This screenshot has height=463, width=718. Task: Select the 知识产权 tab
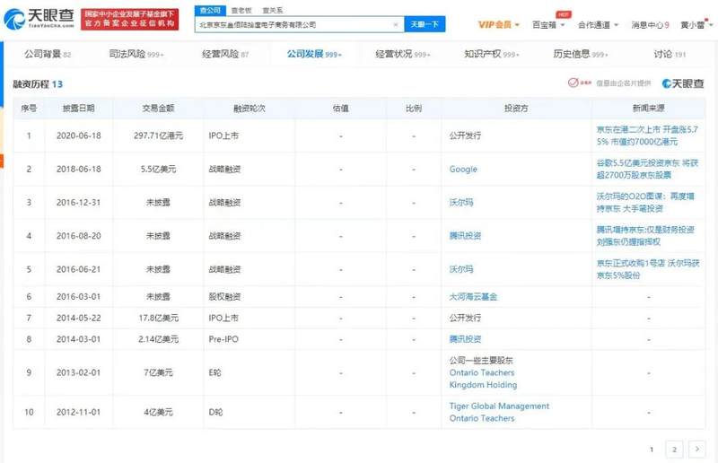(491, 54)
